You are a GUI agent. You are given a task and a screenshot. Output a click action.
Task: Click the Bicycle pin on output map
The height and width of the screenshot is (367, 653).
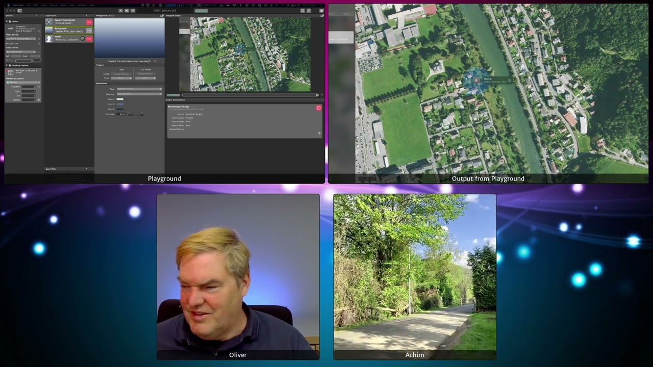click(476, 80)
